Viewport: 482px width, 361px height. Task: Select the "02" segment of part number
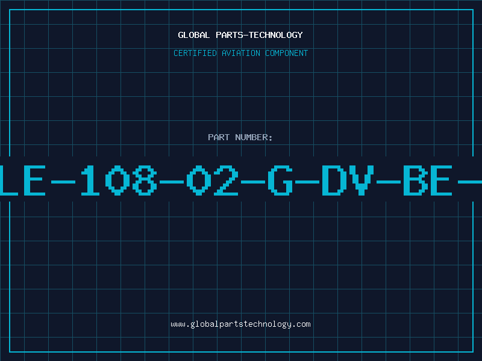tap(213, 180)
